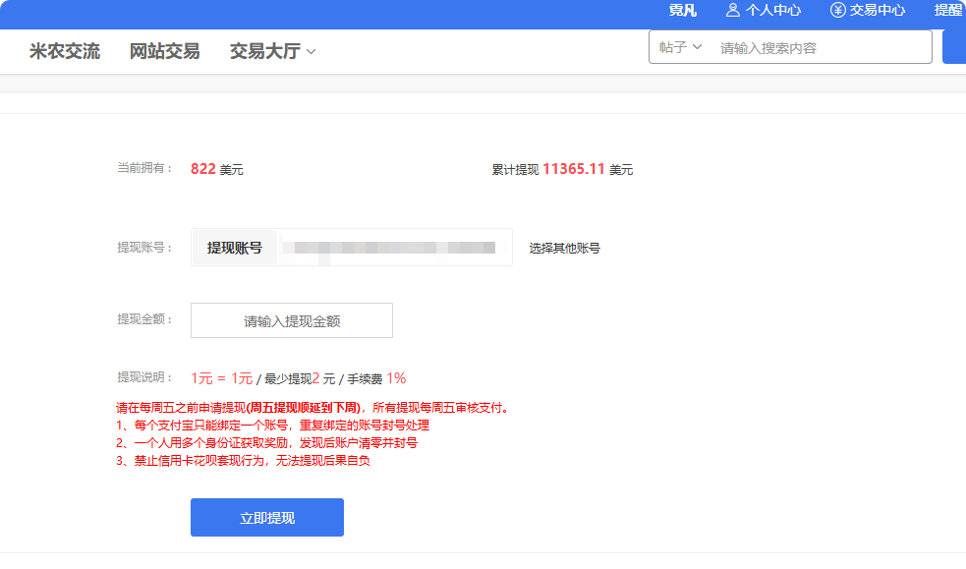Image resolution: width=966 pixels, height=569 pixels.
Task: Open the 交易中心 text link
Action: 878,11
